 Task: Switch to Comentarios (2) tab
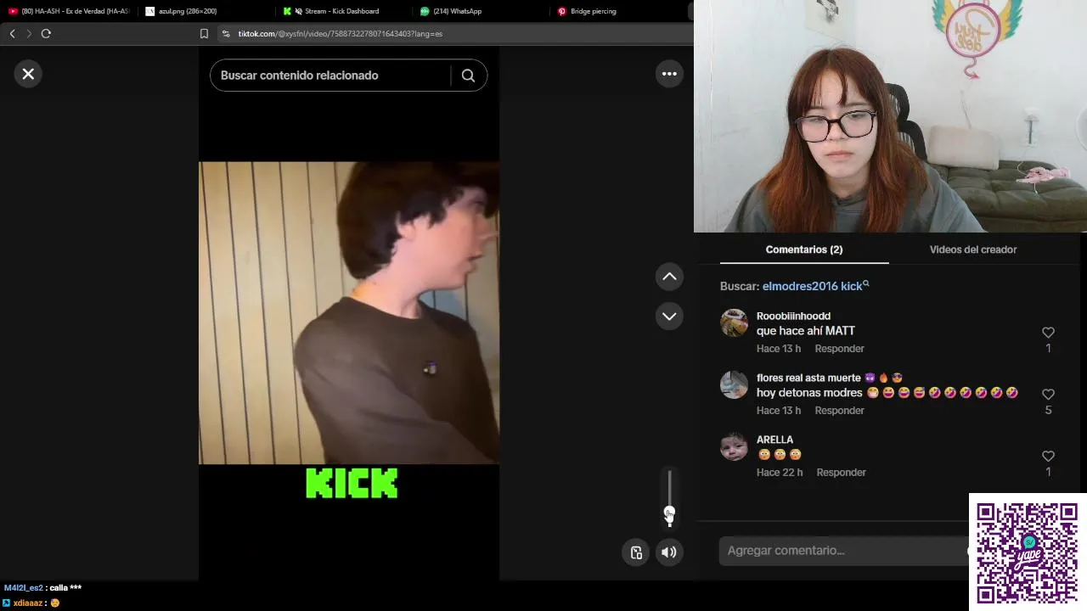coord(804,249)
